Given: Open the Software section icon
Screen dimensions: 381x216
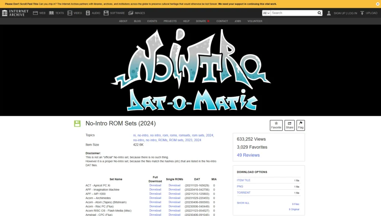Looking at the screenshot, I should point(106,13).
